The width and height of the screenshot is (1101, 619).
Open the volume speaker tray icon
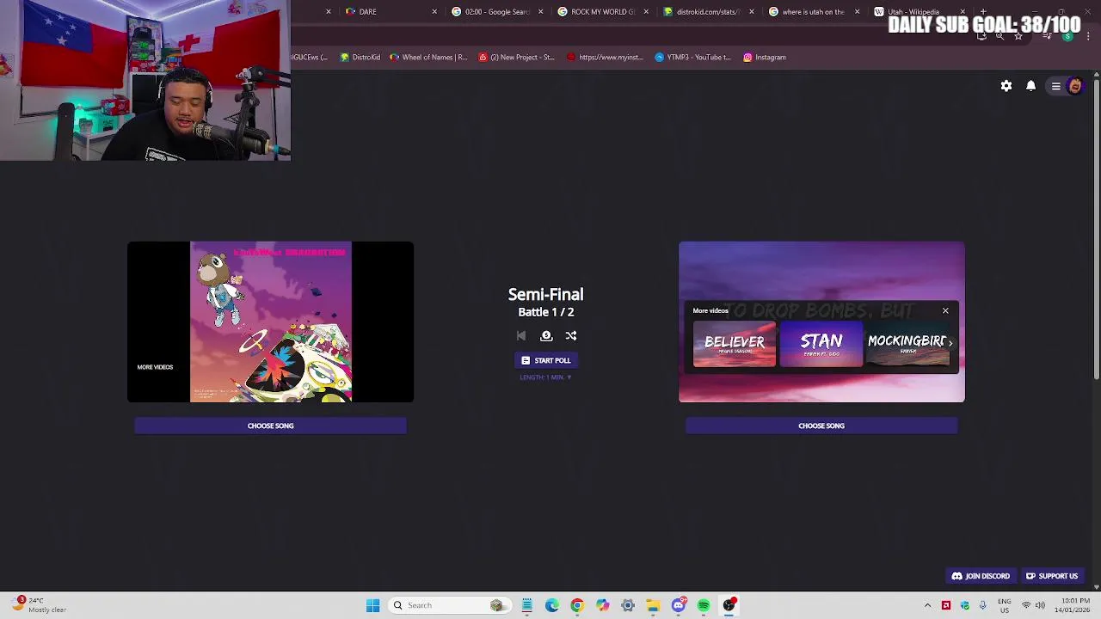[x=1040, y=605]
